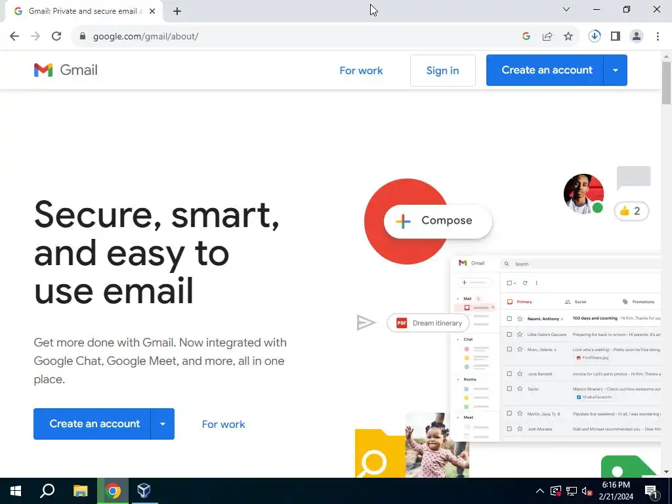The height and width of the screenshot is (504, 672).
Task: Star the Naomi, Anthony email row
Action: pyautogui.click(x=520, y=318)
